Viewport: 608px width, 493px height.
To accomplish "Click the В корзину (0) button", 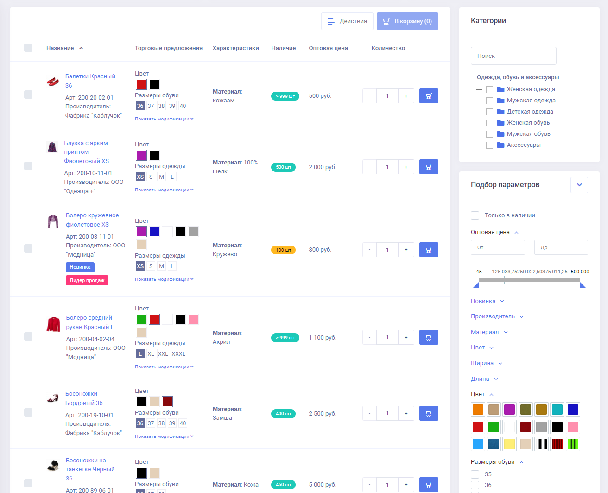I will [407, 21].
